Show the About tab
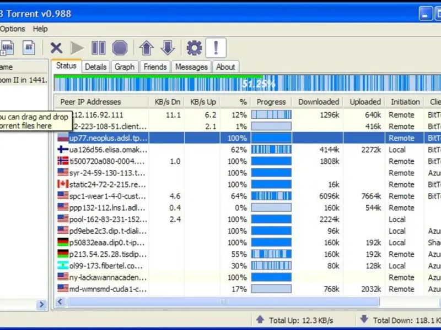 225,67
